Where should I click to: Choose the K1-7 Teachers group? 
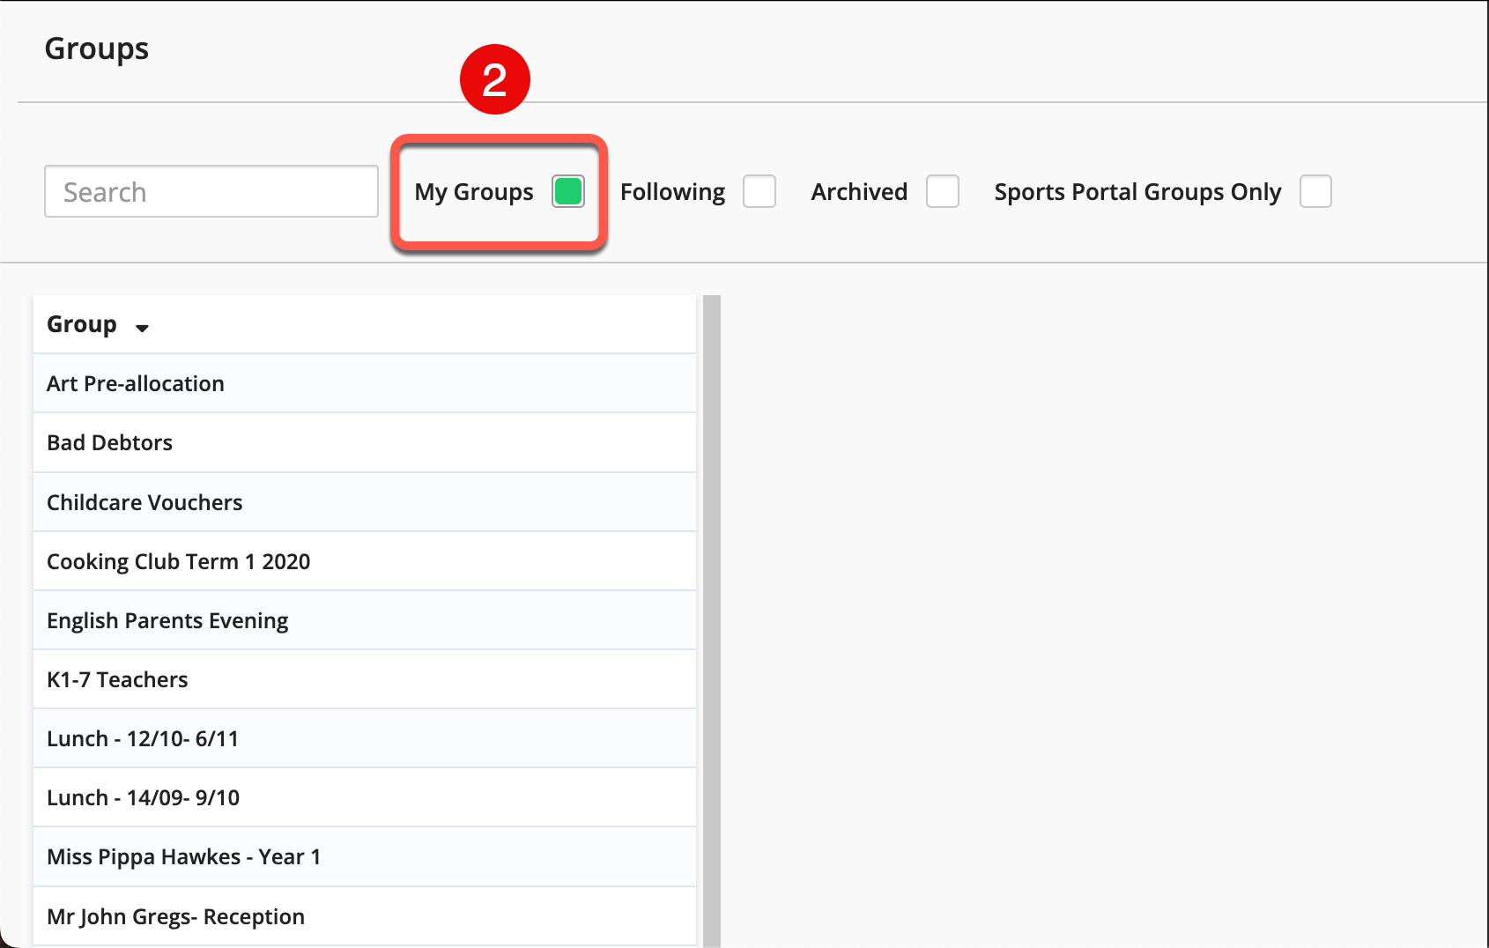point(117,679)
